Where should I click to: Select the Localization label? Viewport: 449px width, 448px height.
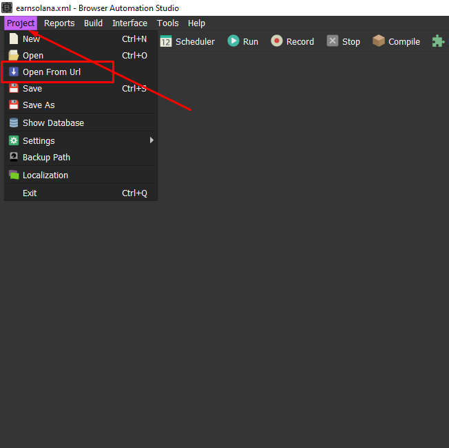pyautogui.click(x=45, y=175)
